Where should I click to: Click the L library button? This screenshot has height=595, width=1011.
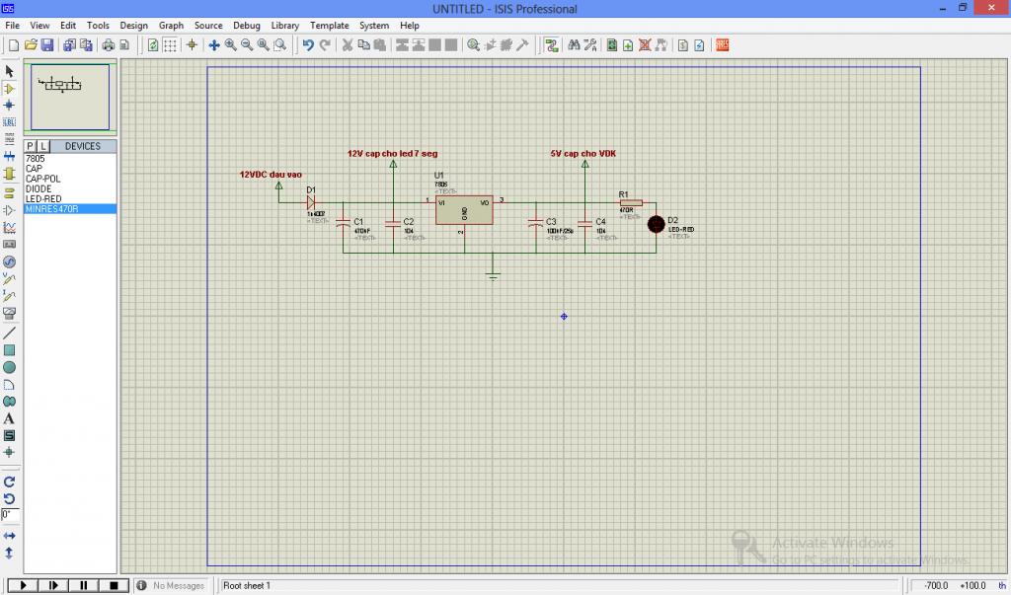[x=43, y=146]
